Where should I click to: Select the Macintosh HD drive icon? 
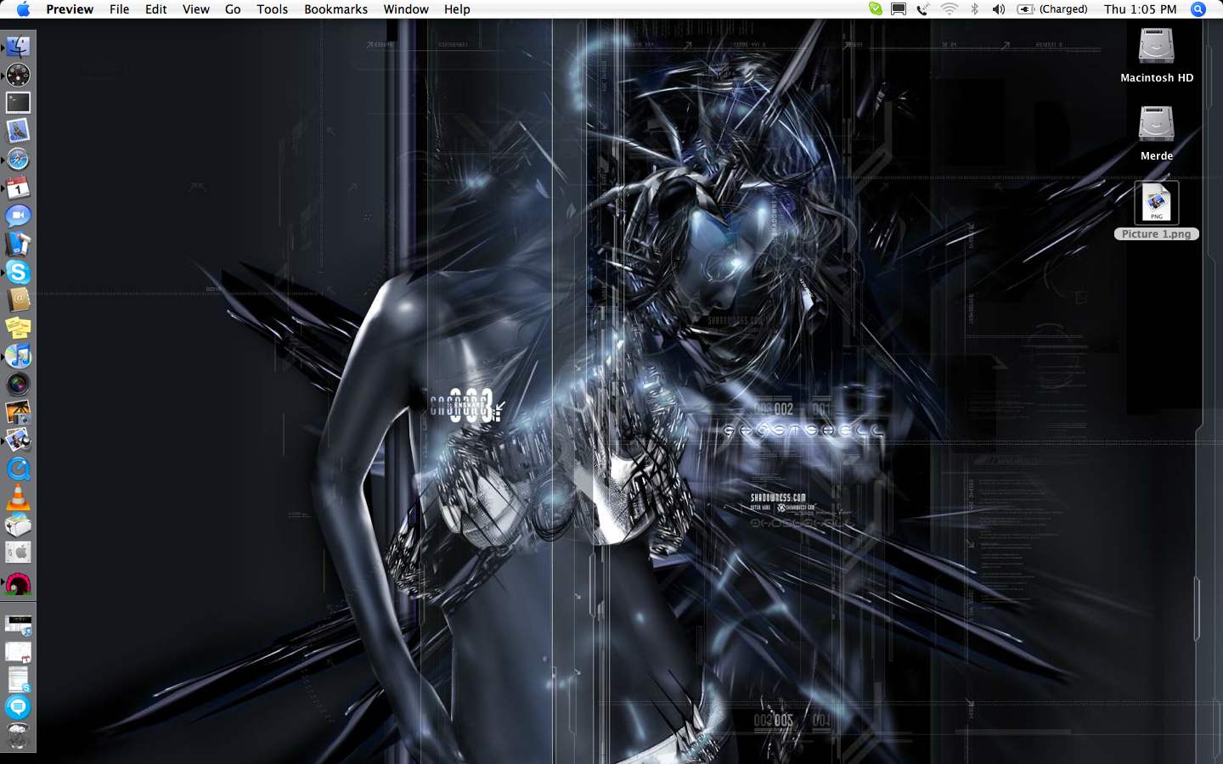(1157, 46)
